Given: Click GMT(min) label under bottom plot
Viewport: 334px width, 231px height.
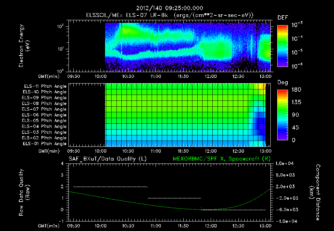Looking at the screenshot, I should [x=49, y=226].
